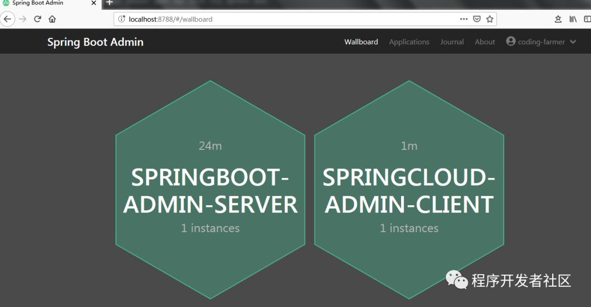Screen dimensions: 591x307
Task: Open the Wallboard nav item
Action: 361,42
